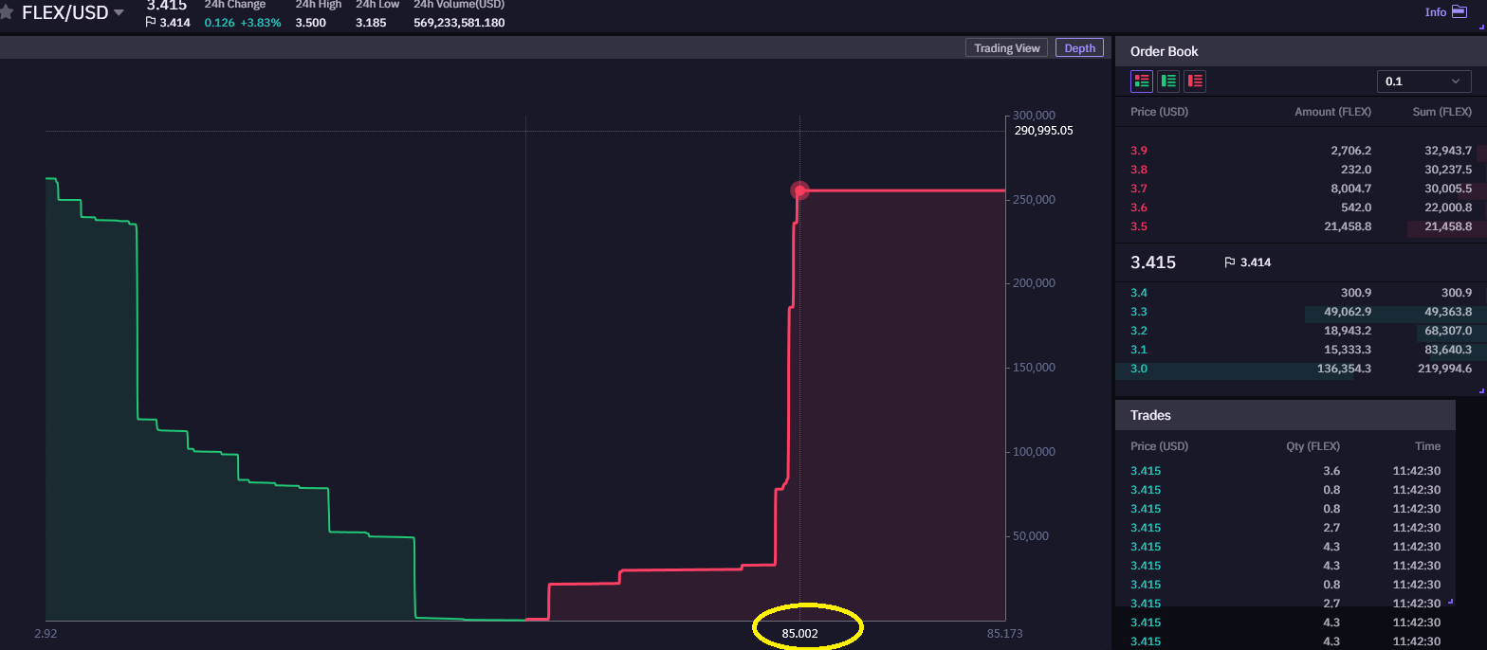Switch to the Trading View chart

click(1006, 48)
